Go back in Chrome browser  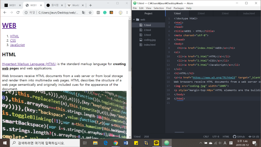pos(5,13)
